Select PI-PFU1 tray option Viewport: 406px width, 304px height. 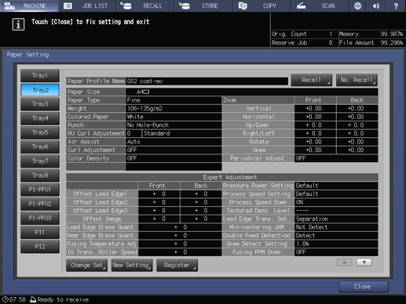coord(40,190)
